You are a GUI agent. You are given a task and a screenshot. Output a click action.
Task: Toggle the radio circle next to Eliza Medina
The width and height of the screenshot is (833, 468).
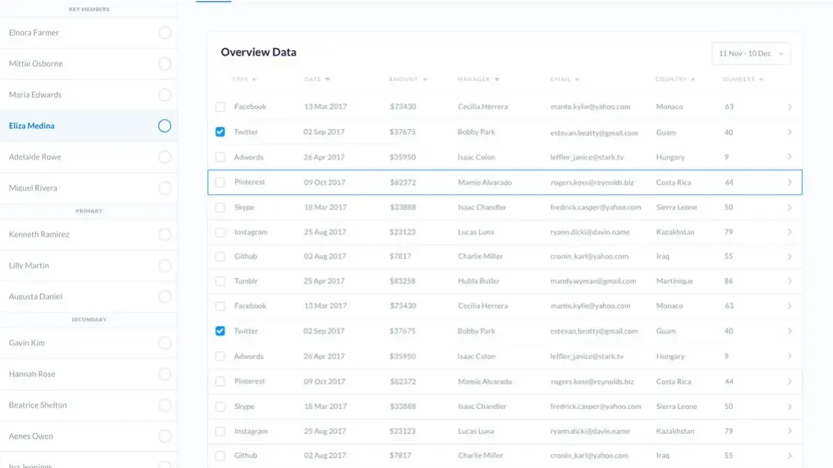(x=165, y=125)
